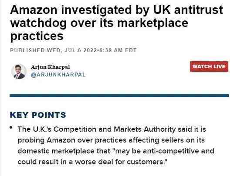Click the "JUL 6 2022" publication date
This screenshot has height=176, width=237.
(x=81, y=50)
